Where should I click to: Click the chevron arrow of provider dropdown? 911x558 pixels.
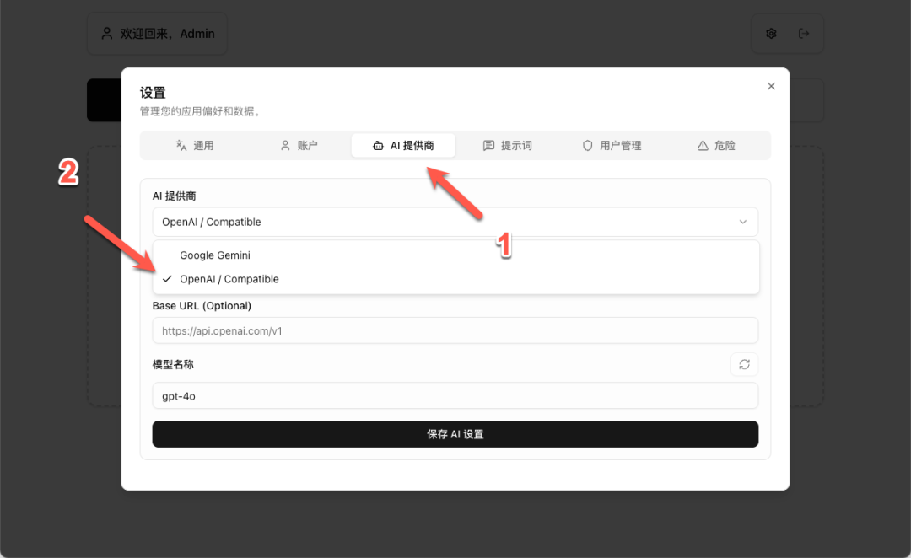pos(743,223)
